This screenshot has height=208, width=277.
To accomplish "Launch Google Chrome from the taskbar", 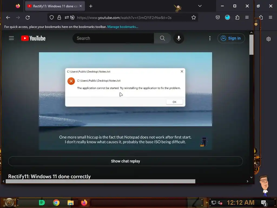I will [56, 203].
